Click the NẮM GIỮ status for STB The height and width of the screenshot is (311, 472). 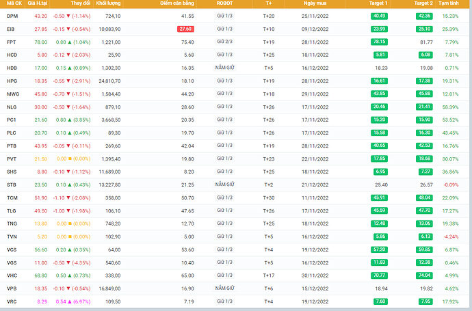224,185
